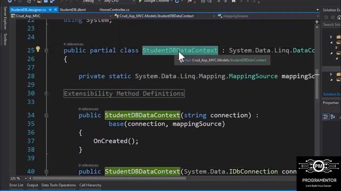Image resolution: width=341 pixels, height=191 pixels.
Task: Click StudentDBDataContext constructor name on line 40
Action: click(142, 171)
